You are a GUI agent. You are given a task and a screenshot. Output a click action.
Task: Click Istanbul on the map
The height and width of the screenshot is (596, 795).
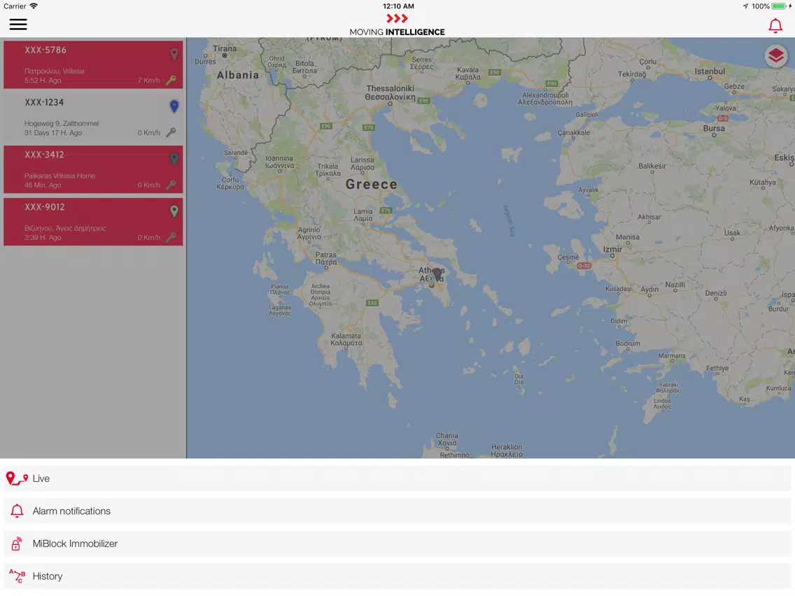click(x=710, y=71)
